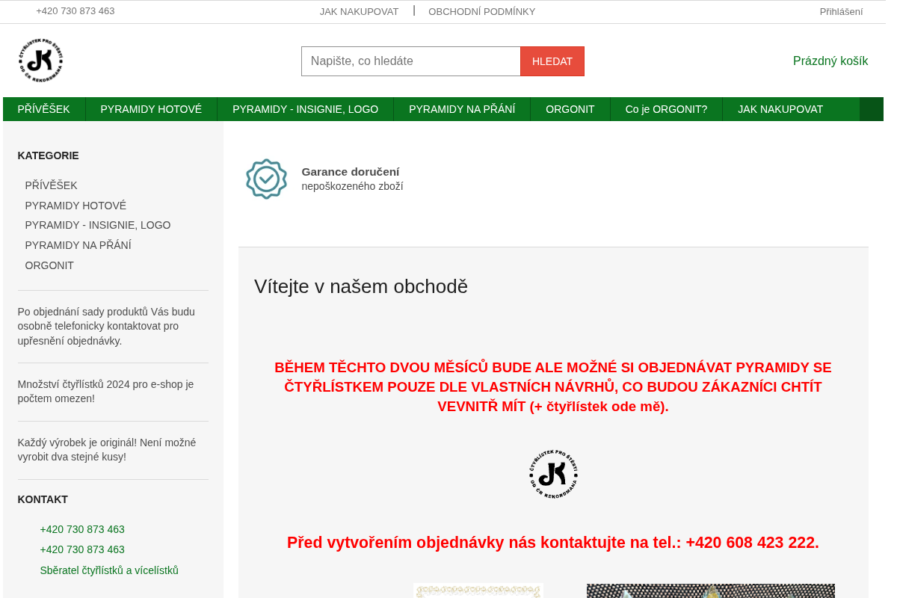Open the Přihlášení login link

(841, 12)
